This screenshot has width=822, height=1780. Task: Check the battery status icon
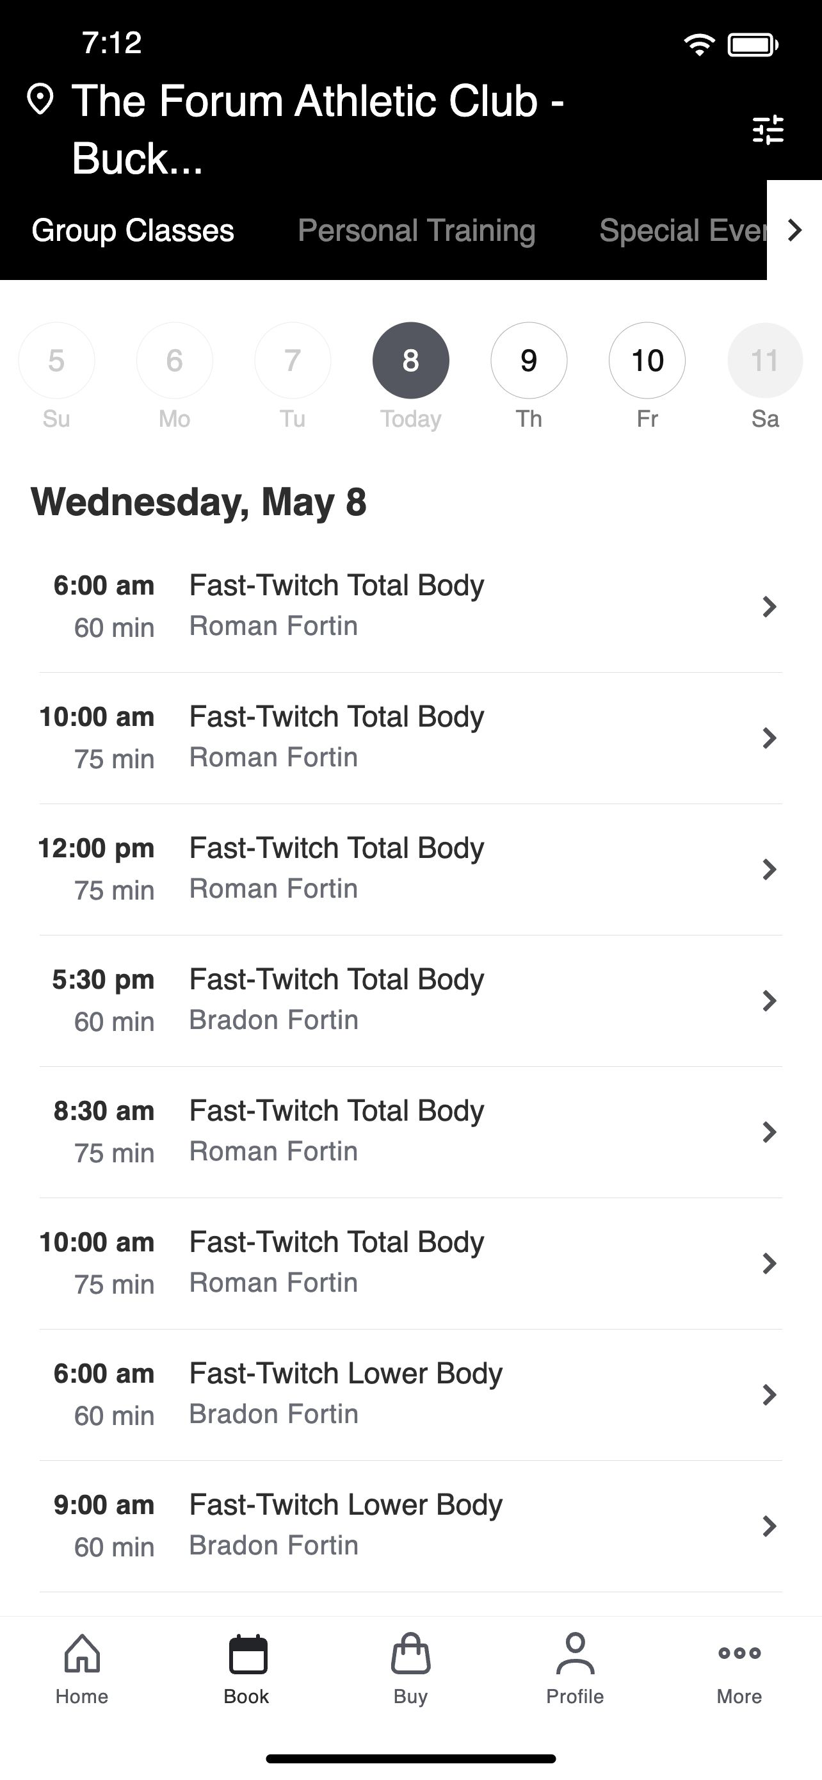[753, 45]
